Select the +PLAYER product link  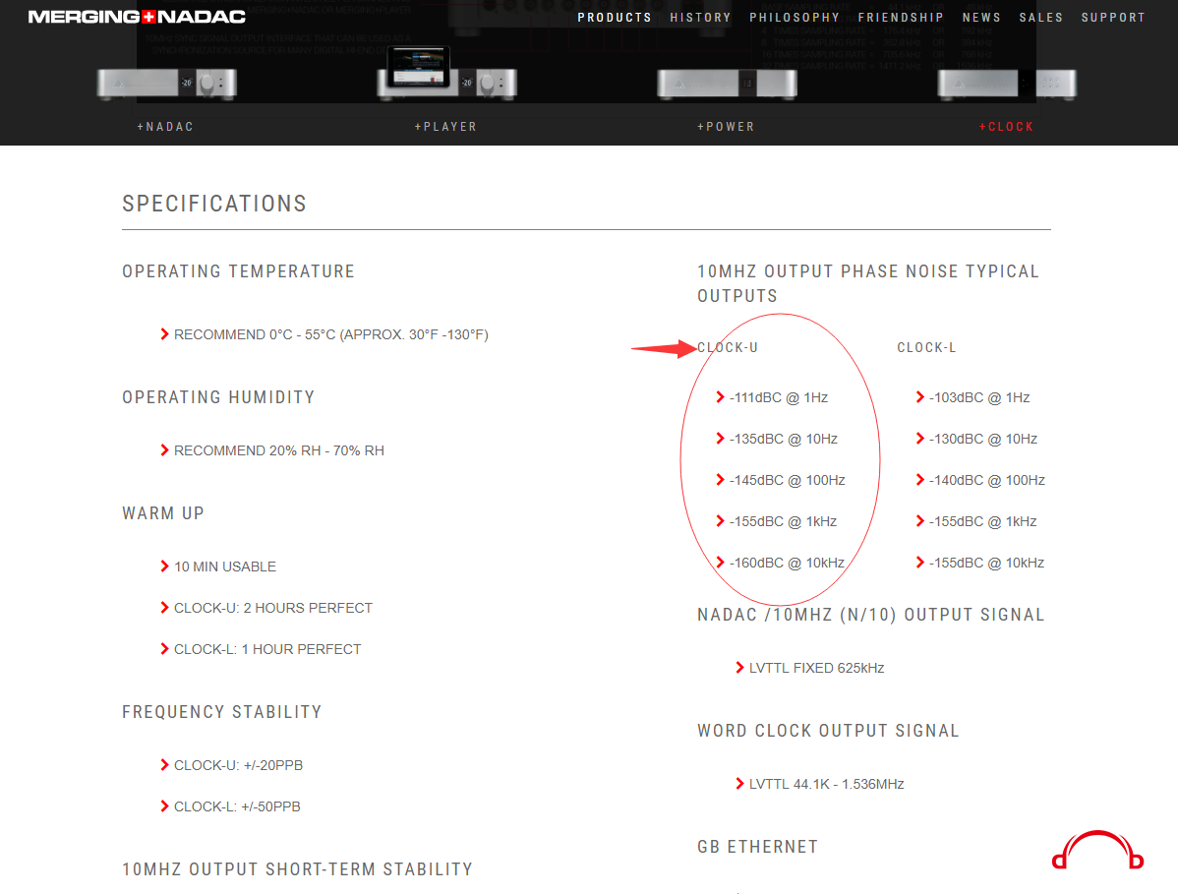click(446, 127)
